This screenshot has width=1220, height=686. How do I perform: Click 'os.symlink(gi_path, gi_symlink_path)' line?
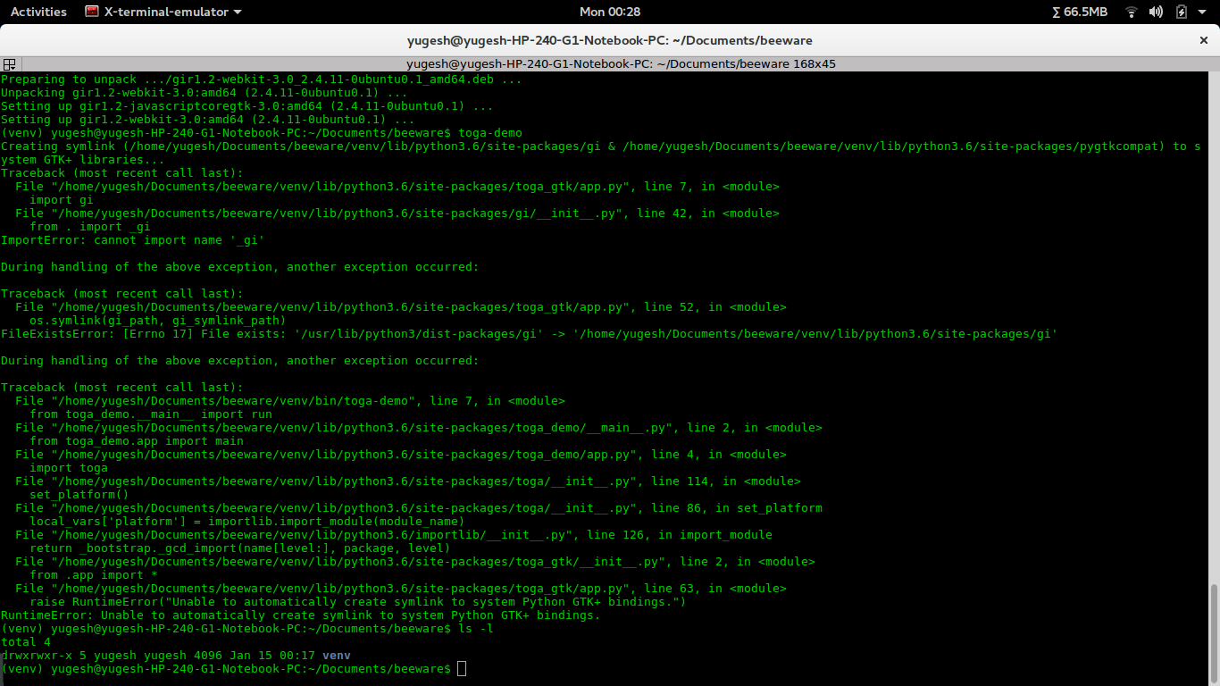point(157,321)
